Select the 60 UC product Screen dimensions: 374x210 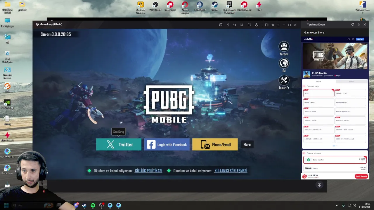(x=319, y=93)
